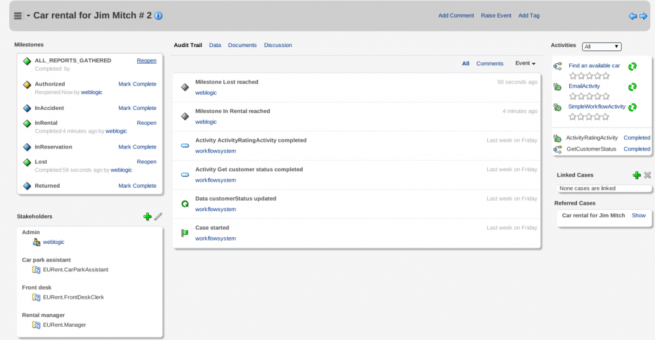Reopen the ALL_REPORTS_GATHERED milestone
655x340 pixels.
coord(147,61)
